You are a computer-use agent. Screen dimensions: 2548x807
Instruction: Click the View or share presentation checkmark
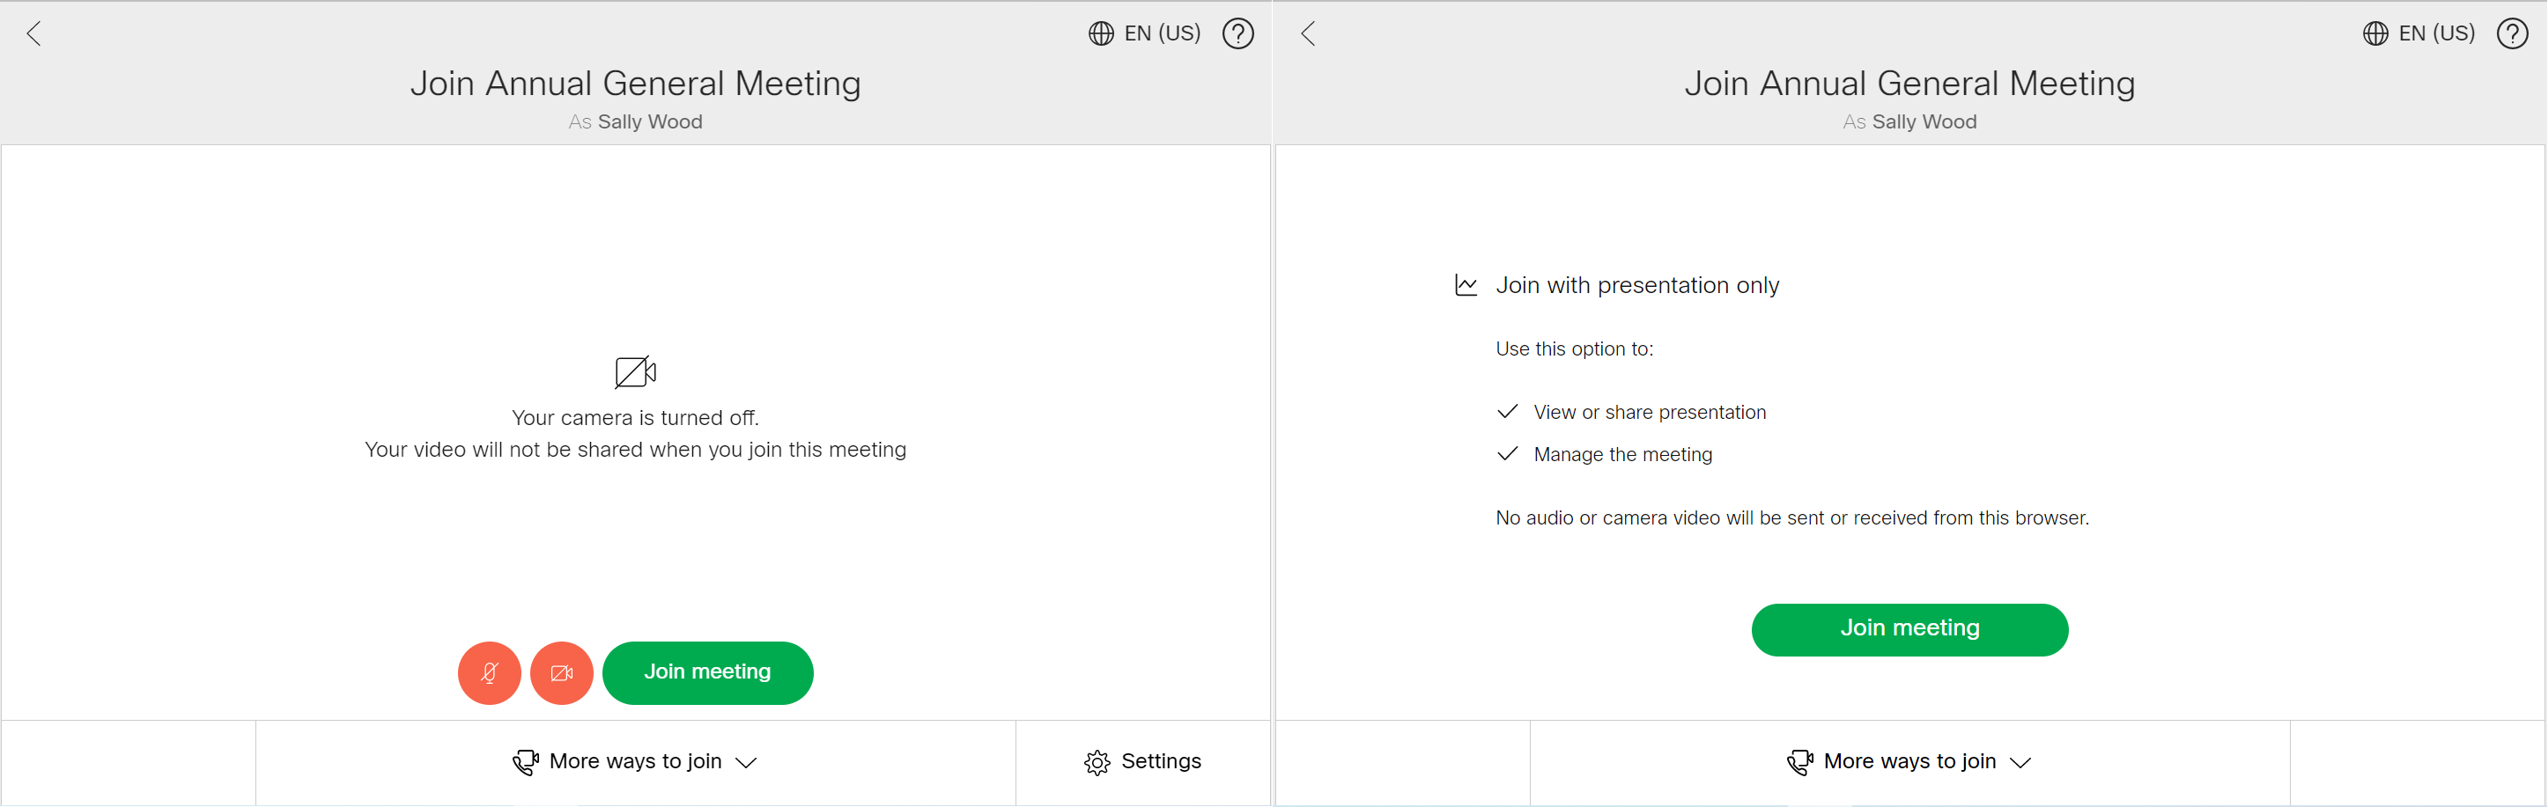pos(1508,412)
